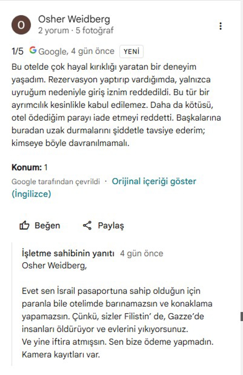
Task: Click the brown O profile avatar
Action: pyautogui.click(x=21, y=26)
